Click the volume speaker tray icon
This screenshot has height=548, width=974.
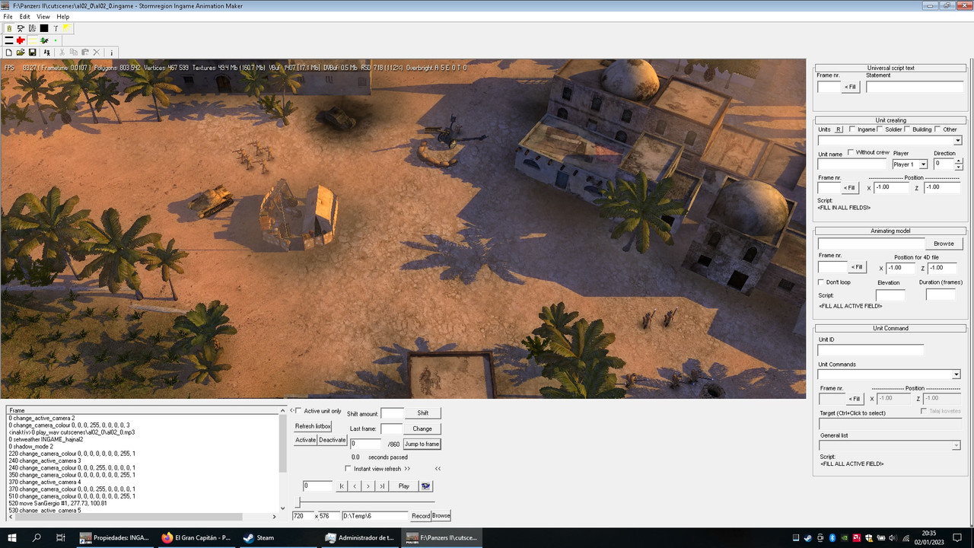tap(893, 538)
